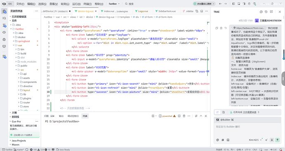Open editor tab bar more actions menu
Image resolution: width=285 pixels, height=151 pixels.
tap(207, 11)
